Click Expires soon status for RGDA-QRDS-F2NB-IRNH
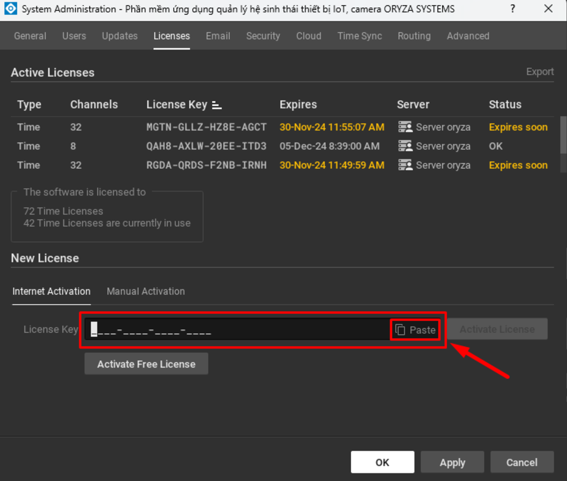Image resolution: width=567 pixels, height=481 pixels. (x=518, y=165)
